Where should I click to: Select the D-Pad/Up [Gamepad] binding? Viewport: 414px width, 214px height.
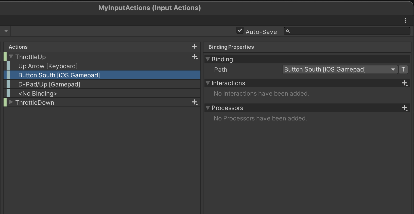pos(49,84)
